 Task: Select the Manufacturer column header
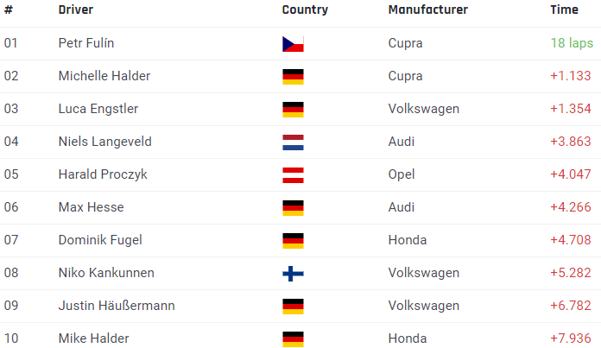(x=427, y=9)
